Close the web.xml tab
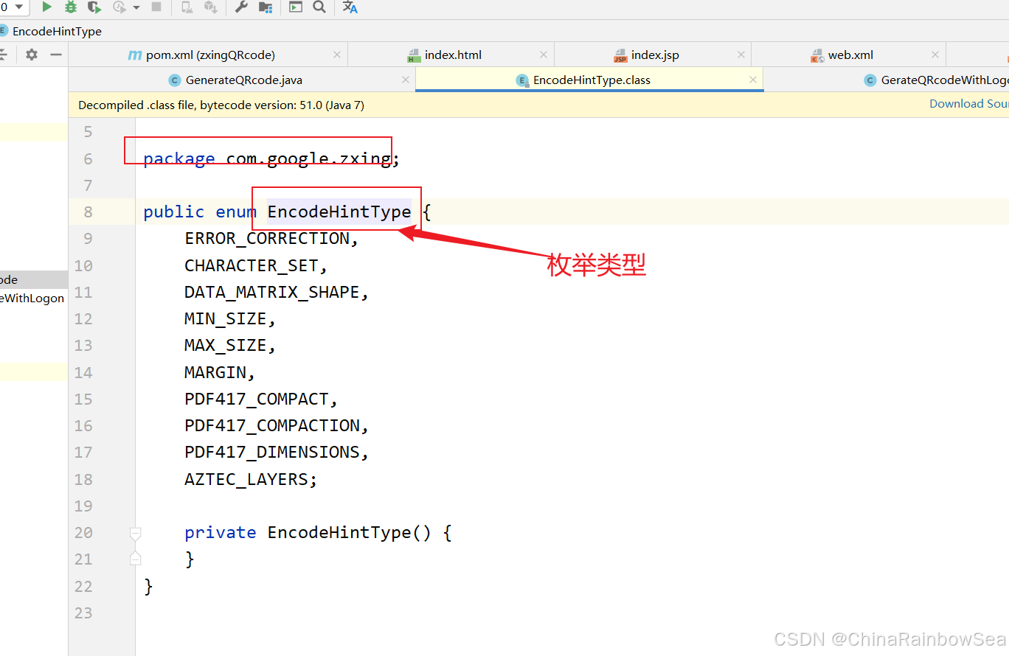 click(x=935, y=55)
